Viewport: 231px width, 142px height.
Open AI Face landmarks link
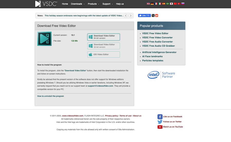pyautogui.click(x=152, y=56)
